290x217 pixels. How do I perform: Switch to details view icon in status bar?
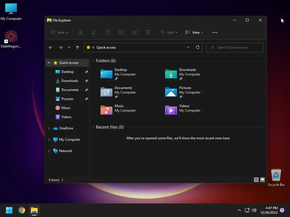tap(256, 180)
